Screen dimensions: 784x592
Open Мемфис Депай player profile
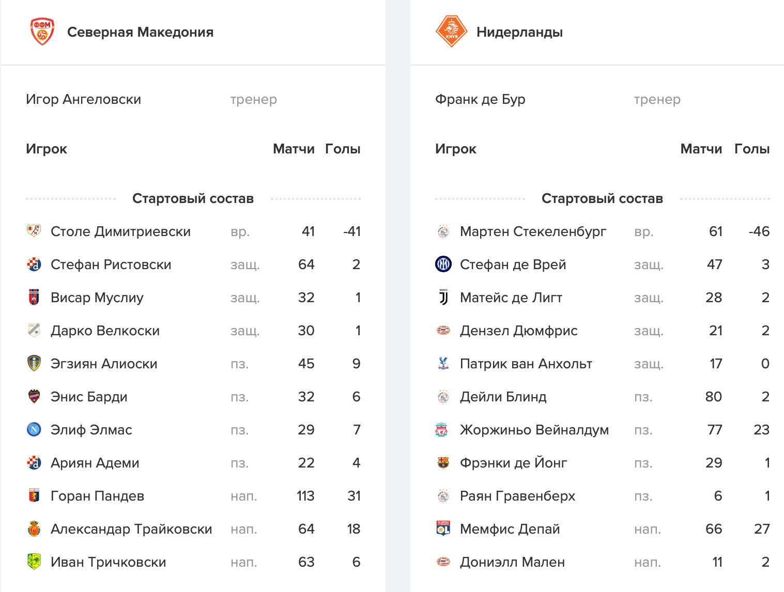click(x=510, y=529)
